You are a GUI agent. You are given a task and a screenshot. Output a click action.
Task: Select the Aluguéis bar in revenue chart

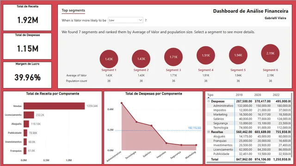click(x=26, y=124)
